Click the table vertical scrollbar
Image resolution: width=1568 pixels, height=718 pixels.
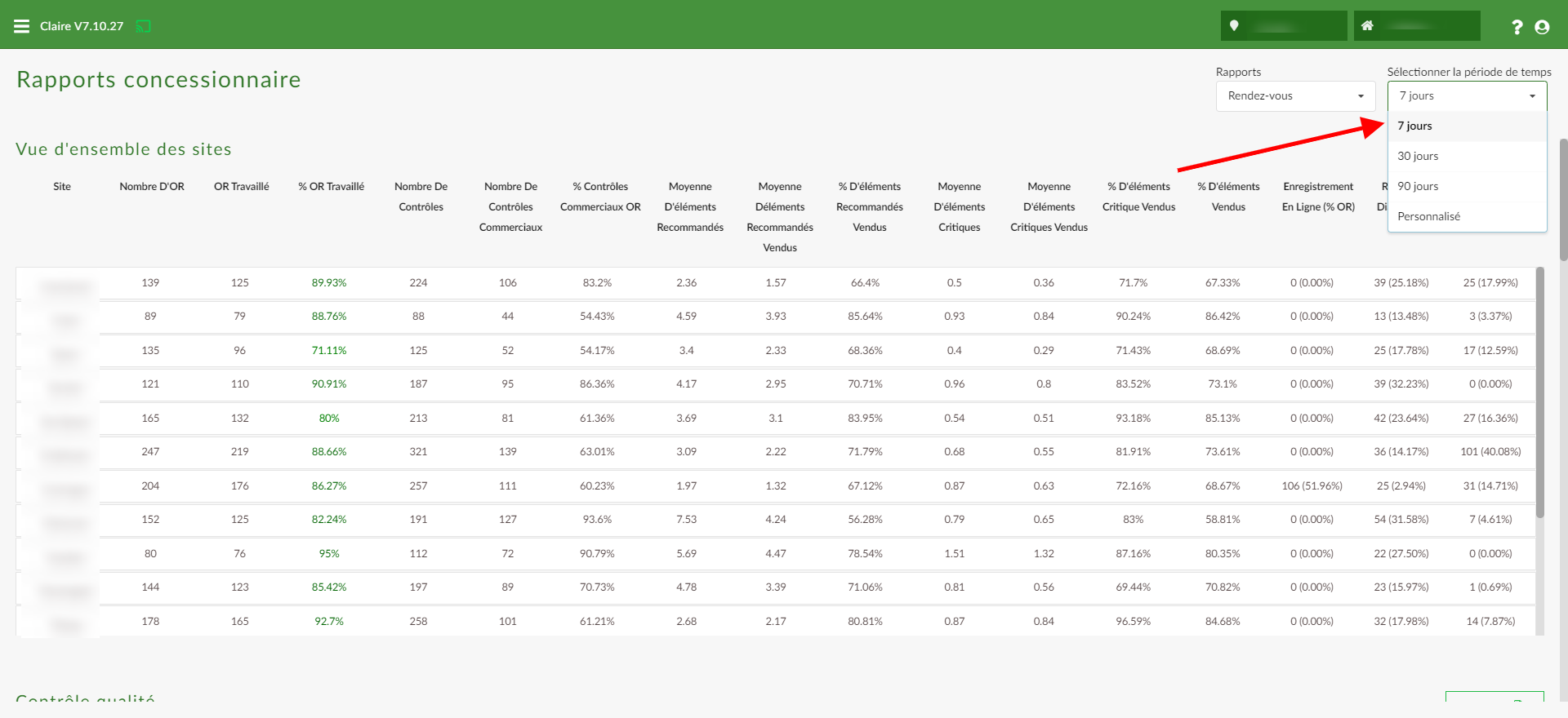(x=1540, y=392)
